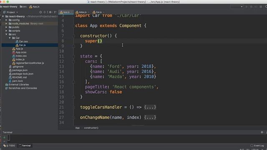The height and width of the screenshot is (150, 267).
Task: Open the Terminal panel settings gear
Action: pos(262,132)
